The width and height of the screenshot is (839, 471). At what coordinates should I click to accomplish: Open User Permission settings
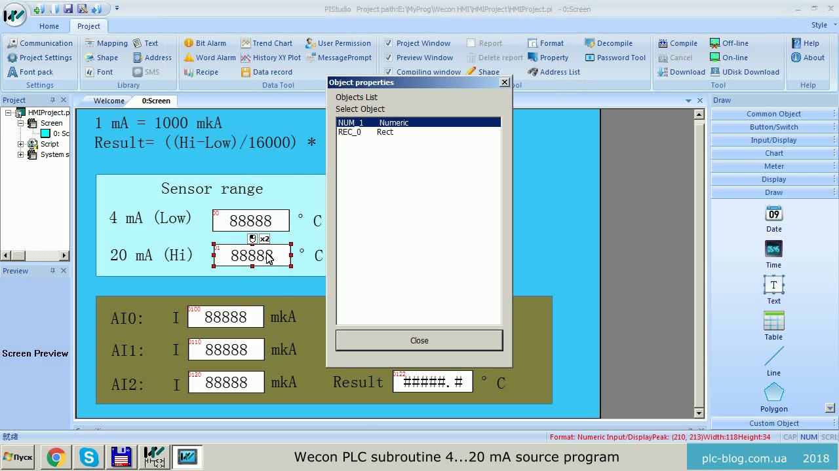coord(338,43)
